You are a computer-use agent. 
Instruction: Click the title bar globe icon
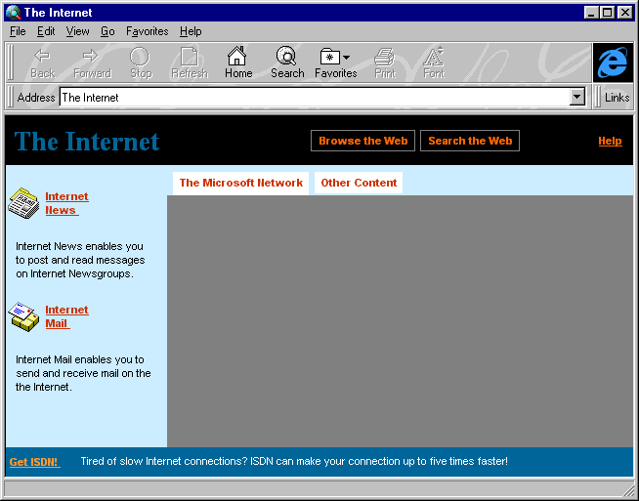point(13,13)
